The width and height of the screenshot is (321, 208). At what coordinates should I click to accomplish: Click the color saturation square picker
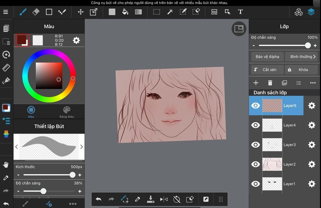[49, 76]
